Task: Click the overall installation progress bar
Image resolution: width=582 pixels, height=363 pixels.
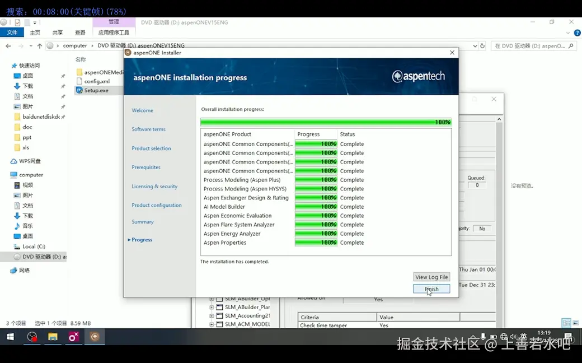Action: pyautogui.click(x=326, y=122)
